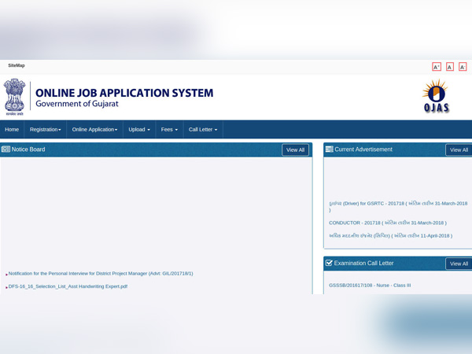
Task: Click View All on Notice Board
Action: 295,150
